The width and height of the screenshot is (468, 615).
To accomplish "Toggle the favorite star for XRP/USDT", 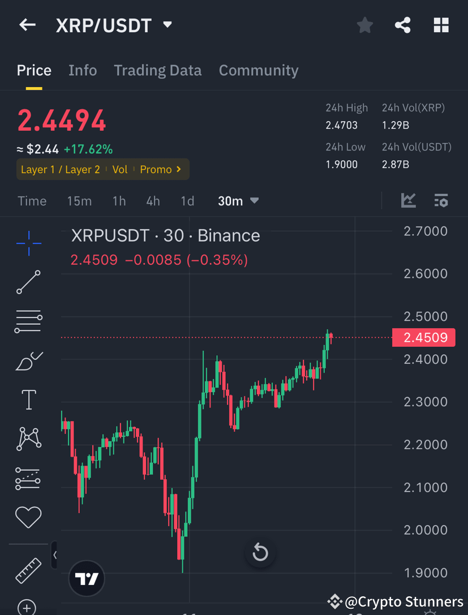I will 364,25.
